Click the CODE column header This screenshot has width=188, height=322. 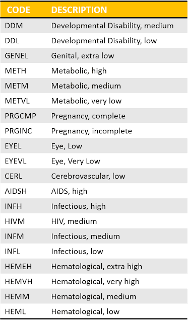pyautogui.click(x=19, y=10)
